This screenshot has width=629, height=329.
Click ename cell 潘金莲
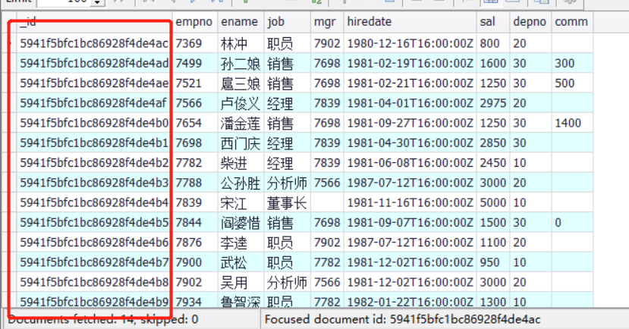click(x=241, y=124)
